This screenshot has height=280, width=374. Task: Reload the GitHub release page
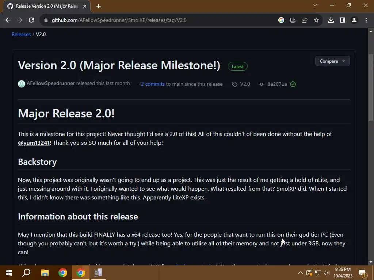click(x=31, y=20)
